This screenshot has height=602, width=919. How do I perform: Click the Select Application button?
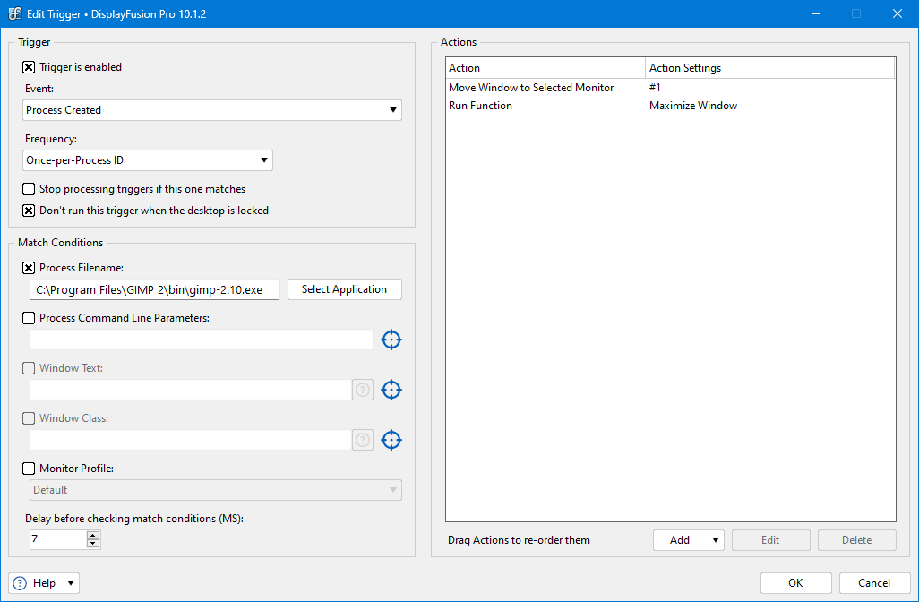[344, 289]
